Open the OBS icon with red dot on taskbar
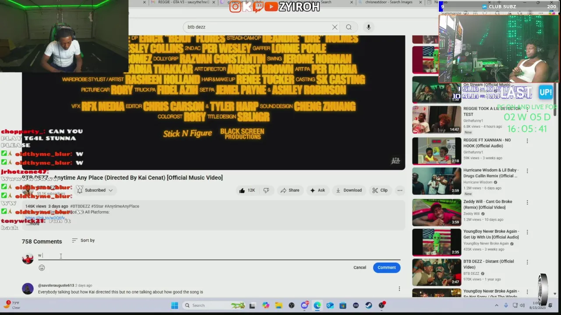The width and height of the screenshot is (561, 315). click(382, 305)
